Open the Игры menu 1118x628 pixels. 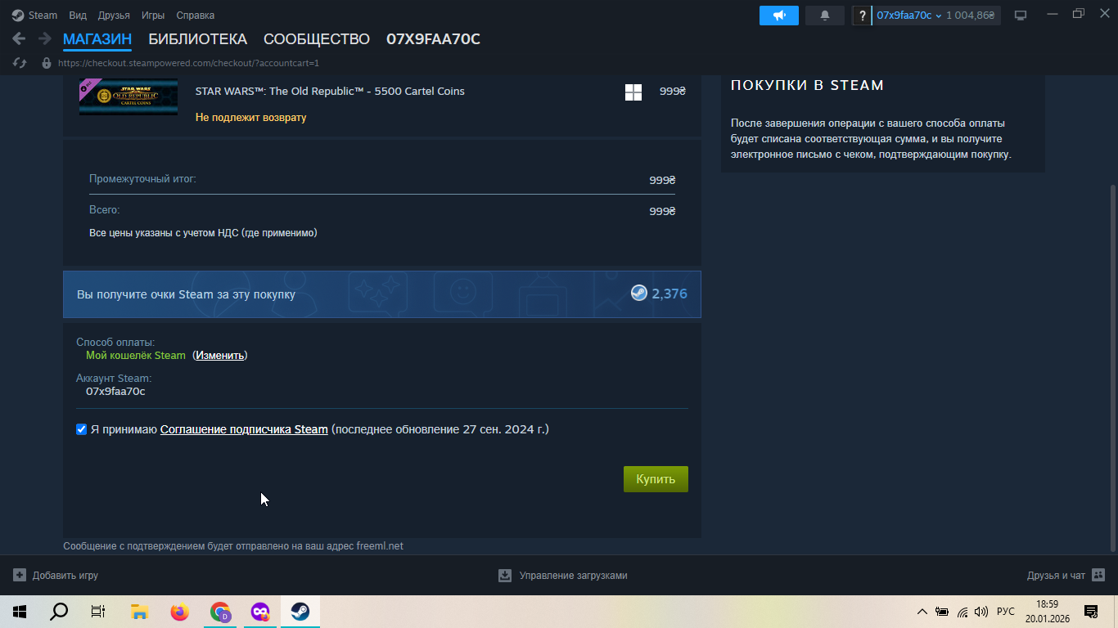coord(152,15)
